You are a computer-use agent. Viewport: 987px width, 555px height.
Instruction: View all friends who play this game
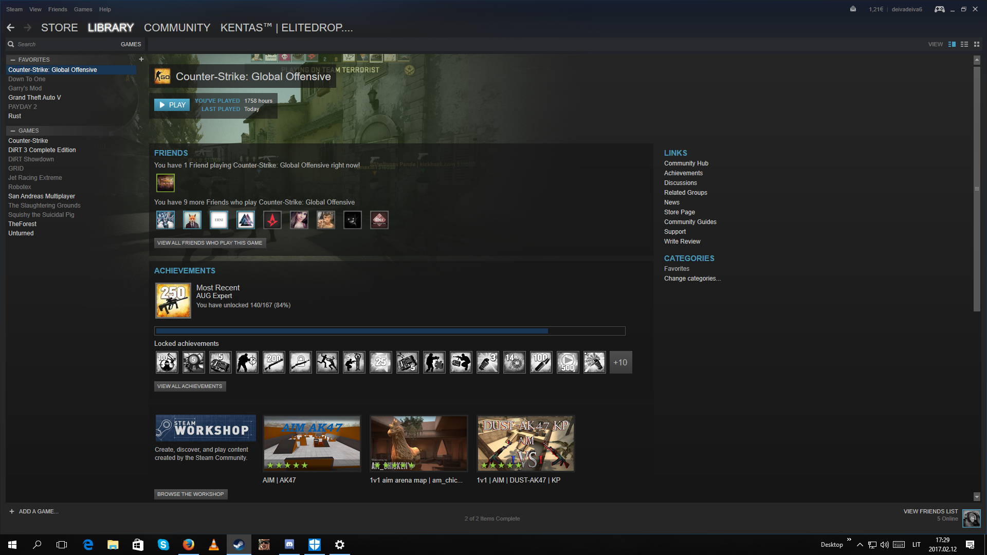pyautogui.click(x=210, y=243)
